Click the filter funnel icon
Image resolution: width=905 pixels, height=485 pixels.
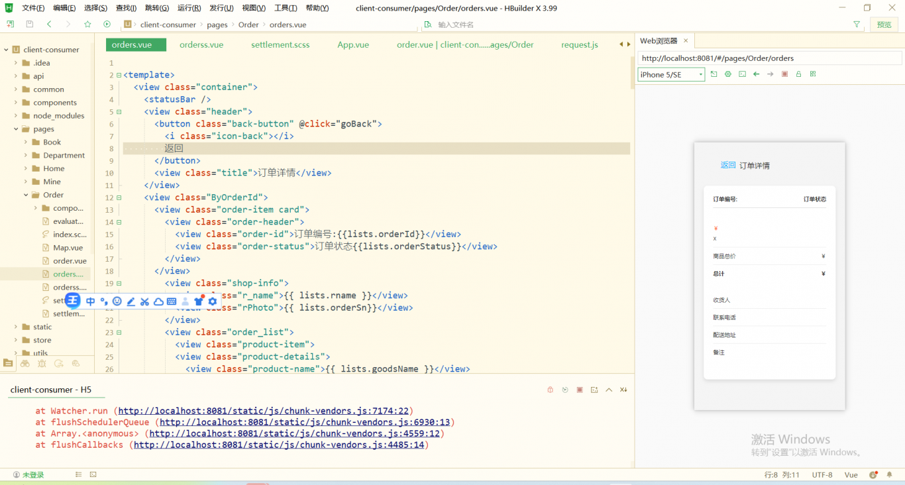click(857, 25)
